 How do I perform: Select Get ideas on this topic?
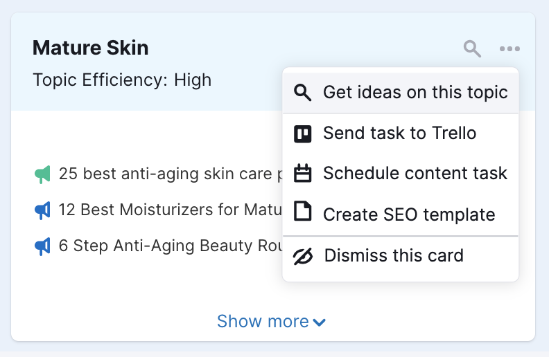[x=400, y=93]
